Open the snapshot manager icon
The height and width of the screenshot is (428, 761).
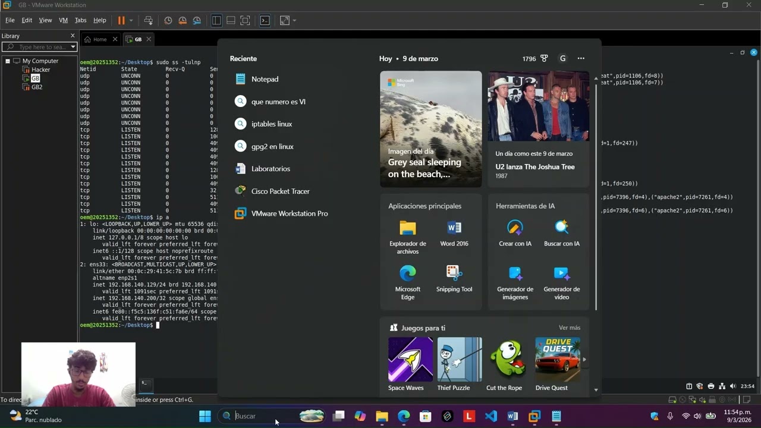point(197,20)
